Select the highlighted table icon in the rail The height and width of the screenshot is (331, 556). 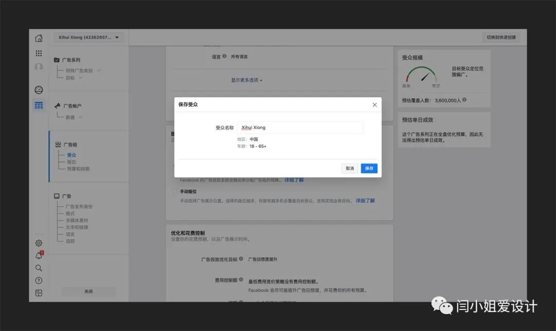[39, 105]
